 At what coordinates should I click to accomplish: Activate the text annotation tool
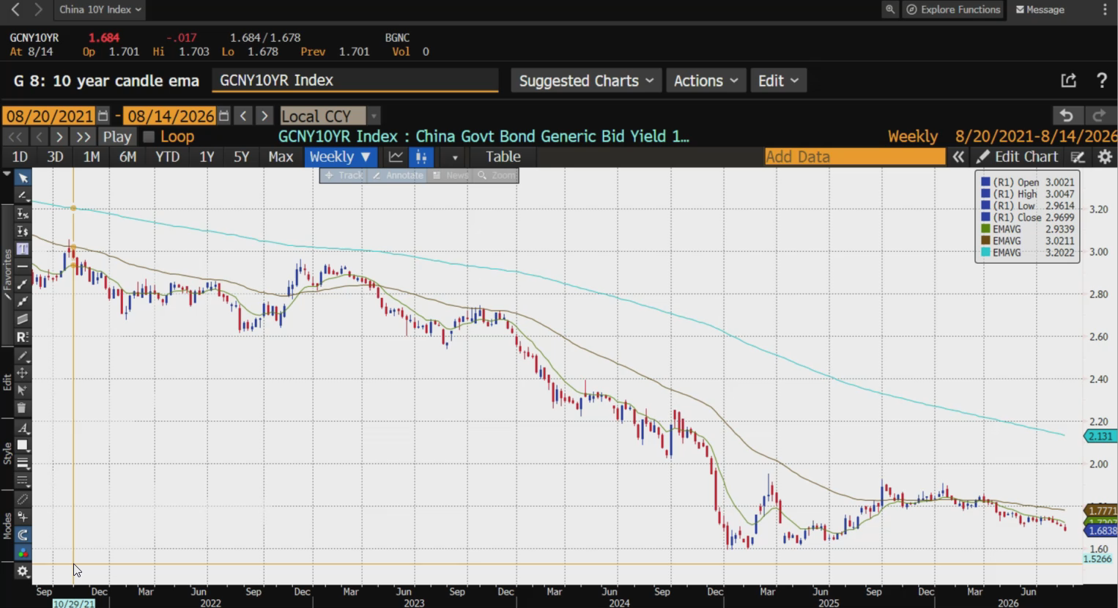tap(23, 248)
